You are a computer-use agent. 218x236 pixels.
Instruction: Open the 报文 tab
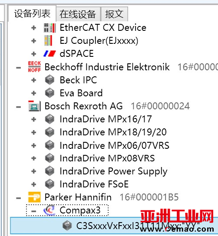point(114,14)
